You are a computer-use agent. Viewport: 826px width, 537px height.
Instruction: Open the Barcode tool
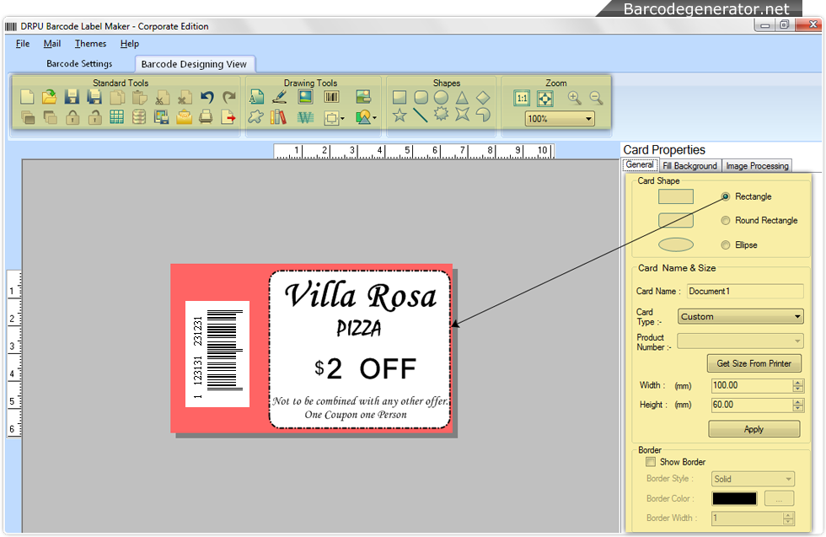(330, 97)
